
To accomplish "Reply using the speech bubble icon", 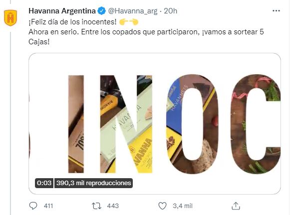I will pyautogui.click(x=33, y=206).
